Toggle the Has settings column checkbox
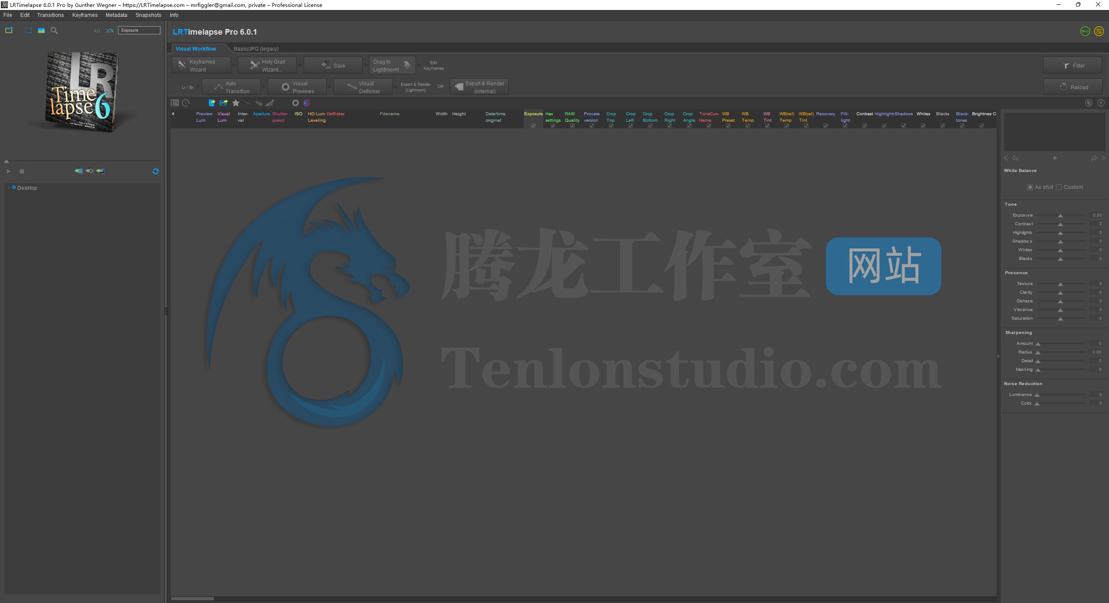The image size is (1109, 603). point(553,126)
